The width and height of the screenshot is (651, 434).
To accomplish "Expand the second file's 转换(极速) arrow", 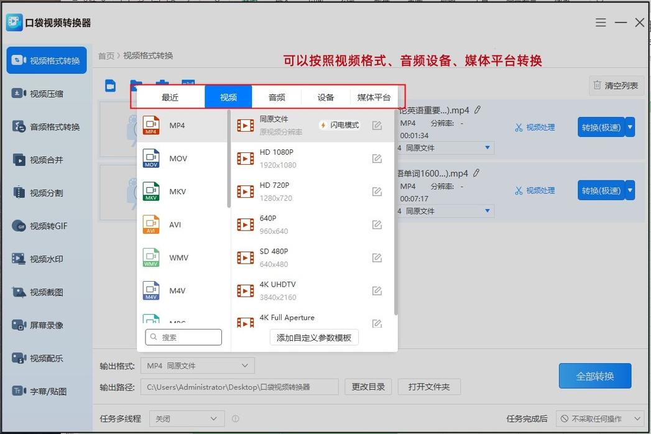I will (x=630, y=190).
